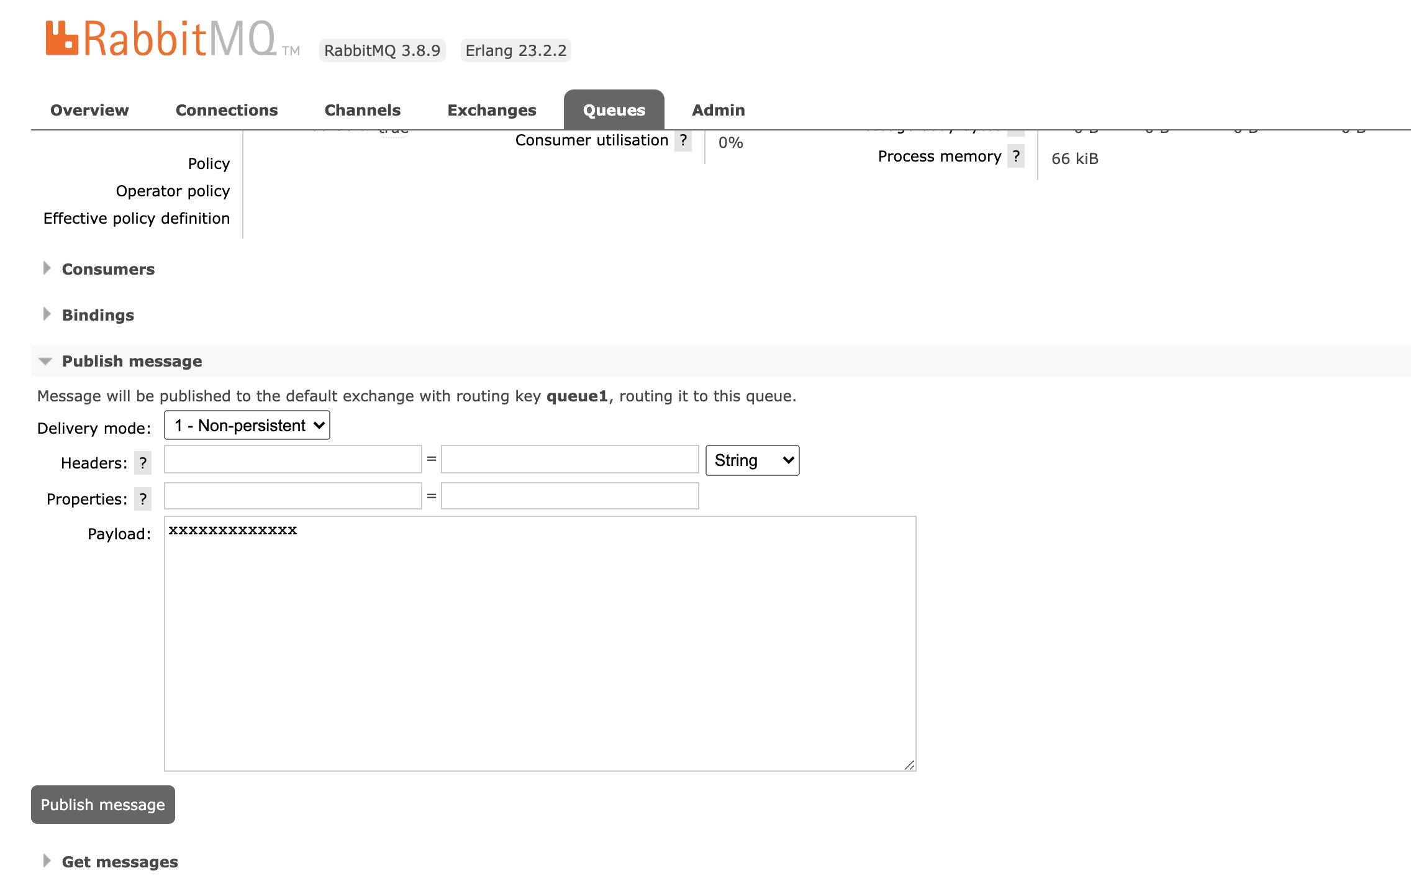Click the Policy label
The image size is (1411, 886).
(209, 164)
